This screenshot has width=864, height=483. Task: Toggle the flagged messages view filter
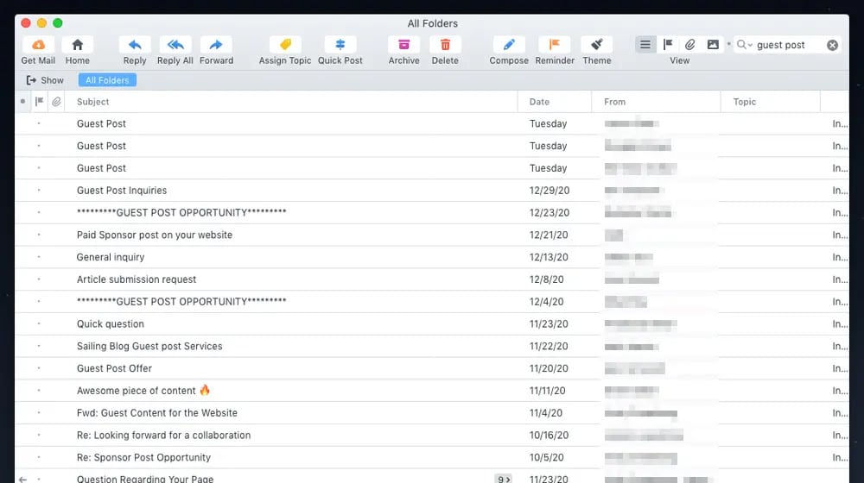click(x=668, y=45)
